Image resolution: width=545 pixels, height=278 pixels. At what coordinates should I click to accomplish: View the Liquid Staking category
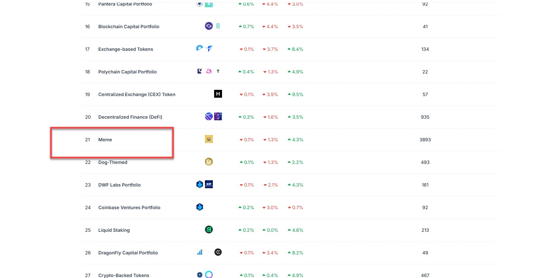pyautogui.click(x=114, y=230)
